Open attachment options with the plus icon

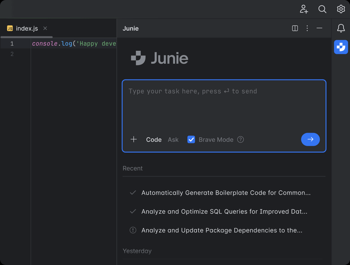[133, 139]
